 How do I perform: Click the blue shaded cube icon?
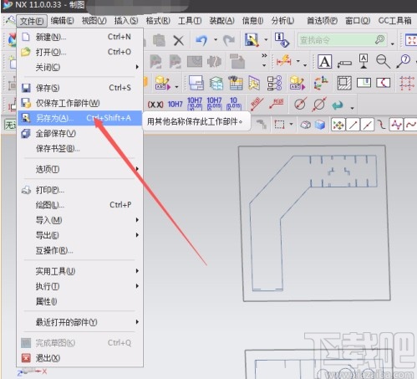(x=320, y=125)
